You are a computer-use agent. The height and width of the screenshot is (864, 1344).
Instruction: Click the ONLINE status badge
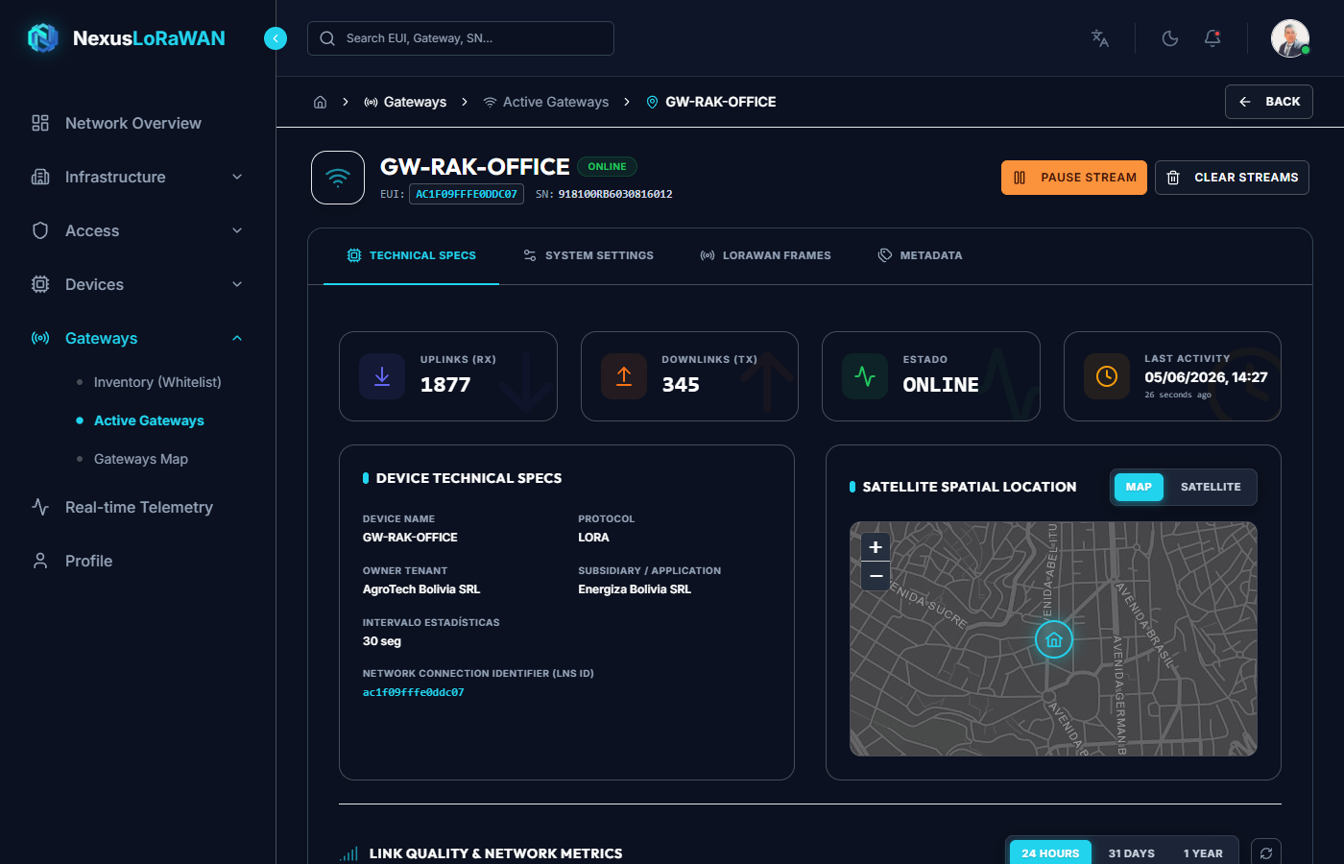607,167
